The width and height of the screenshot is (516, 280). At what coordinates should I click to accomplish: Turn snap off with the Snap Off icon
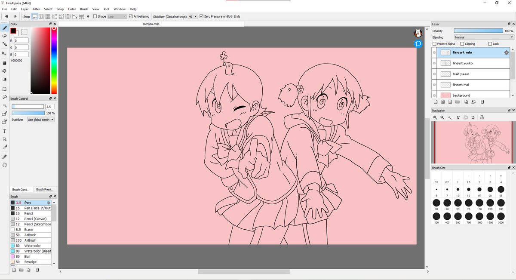coord(35,16)
